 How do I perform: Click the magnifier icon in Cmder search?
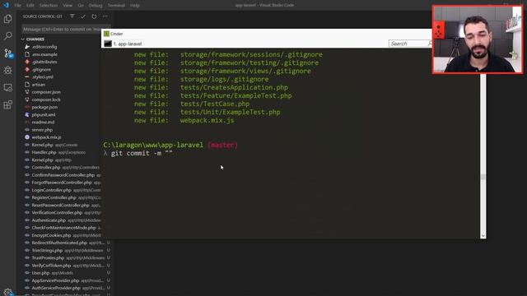click(x=429, y=44)
